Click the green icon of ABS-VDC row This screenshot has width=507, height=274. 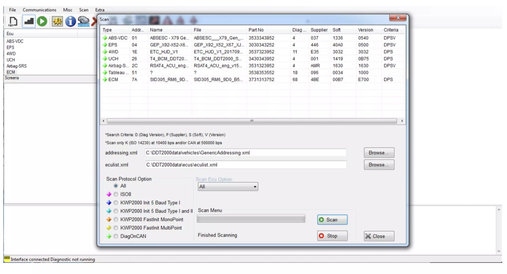105,38
